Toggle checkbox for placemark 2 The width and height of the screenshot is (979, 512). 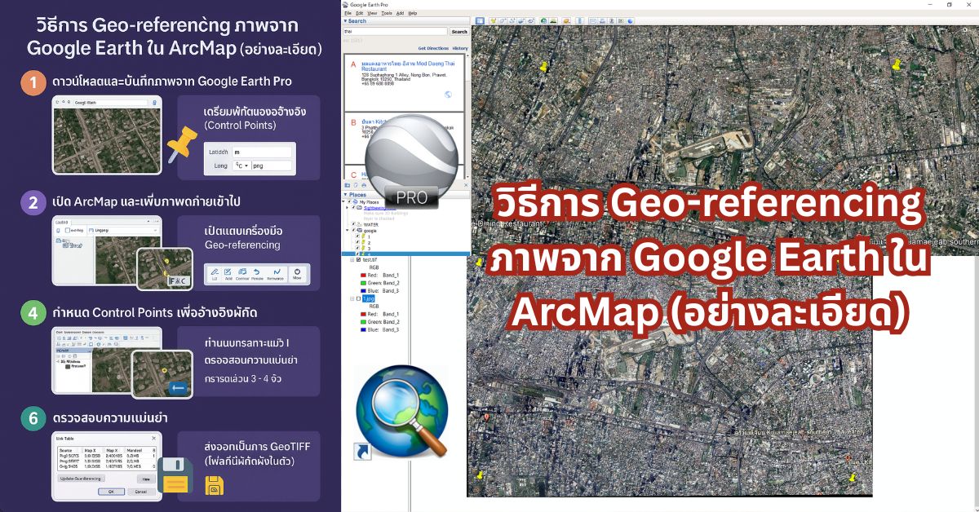(x=357, y=243)
